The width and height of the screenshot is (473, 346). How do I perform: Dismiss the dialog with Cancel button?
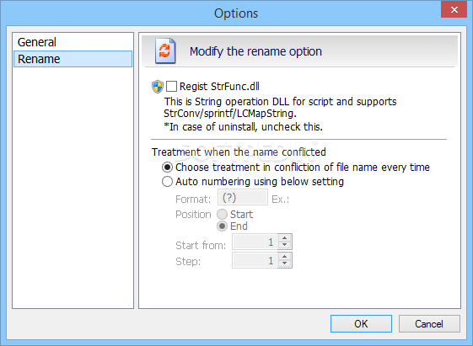click(x=429, y=324)
